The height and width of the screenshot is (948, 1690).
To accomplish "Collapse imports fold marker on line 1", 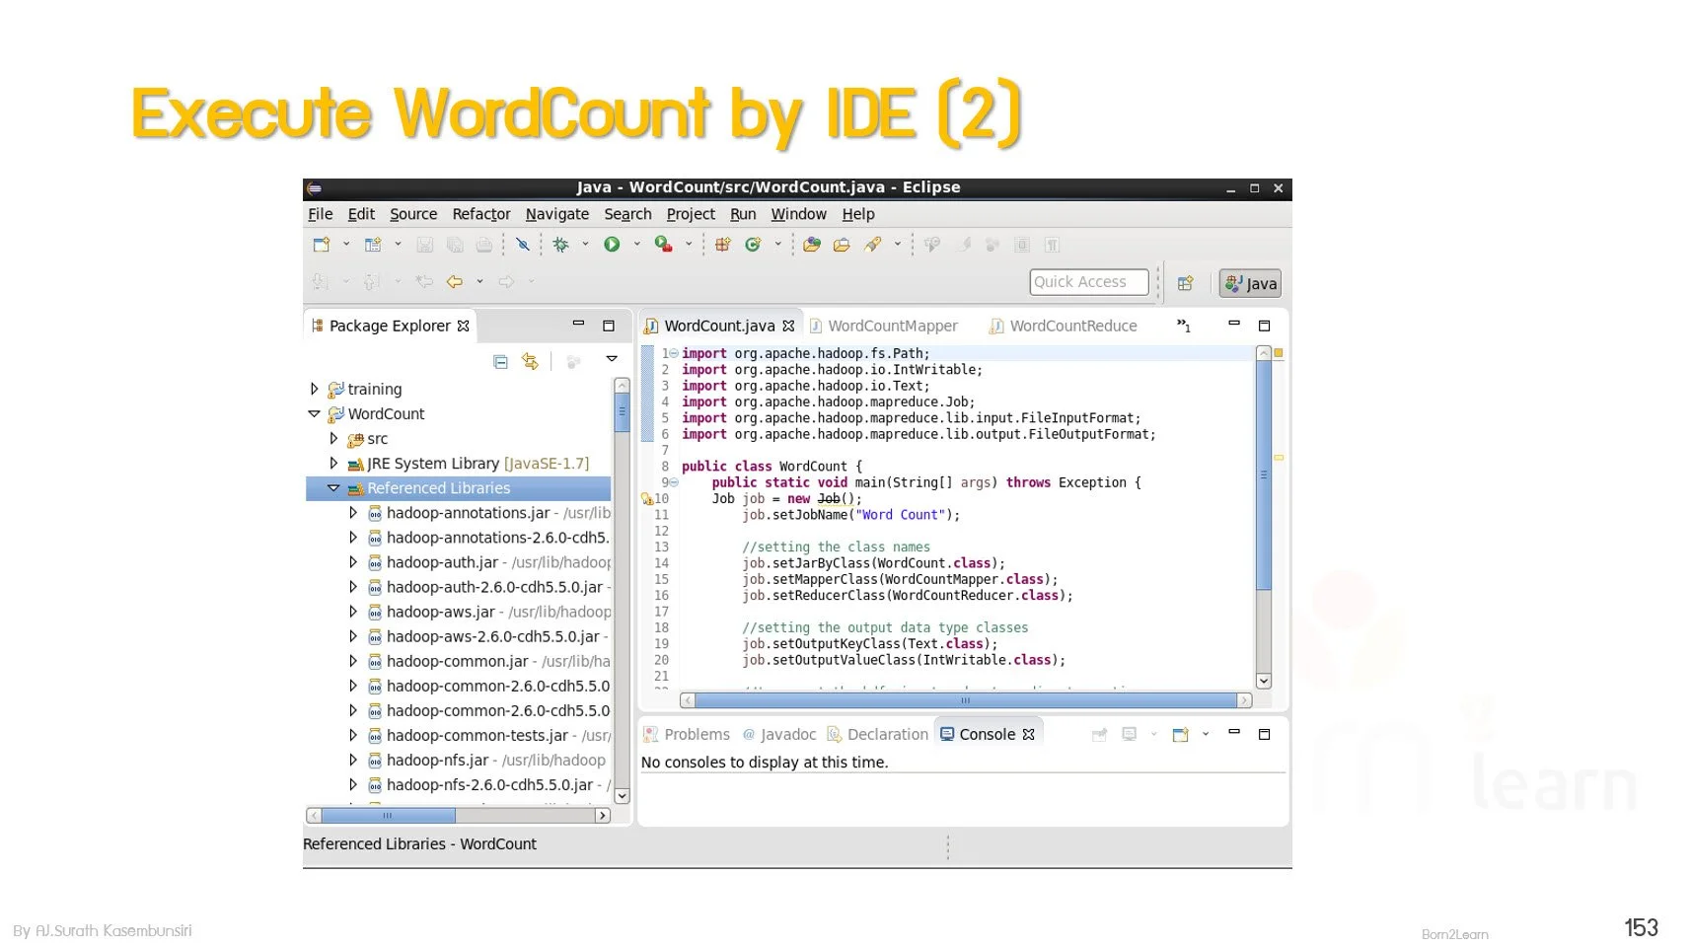I will [x=674, y=353].
